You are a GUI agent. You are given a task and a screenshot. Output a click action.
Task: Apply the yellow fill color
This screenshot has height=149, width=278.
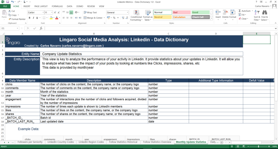[x=51, y=18]
